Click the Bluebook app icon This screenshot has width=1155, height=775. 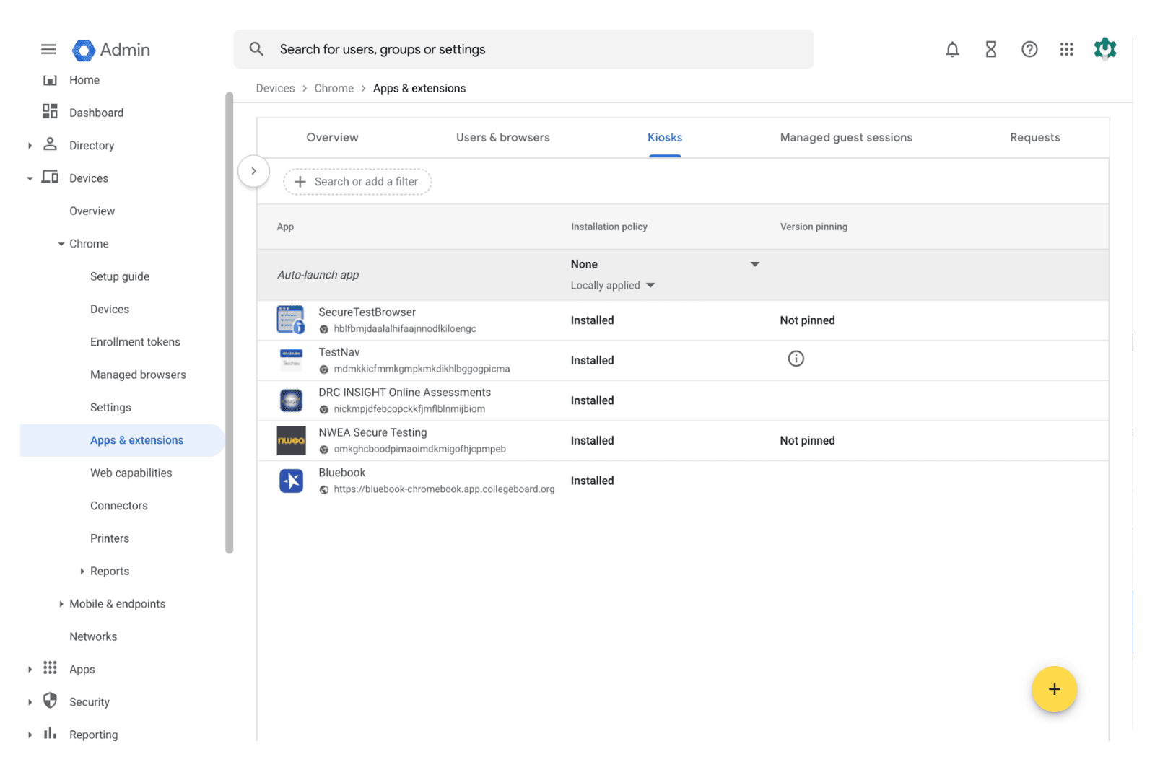coord(291,481)
